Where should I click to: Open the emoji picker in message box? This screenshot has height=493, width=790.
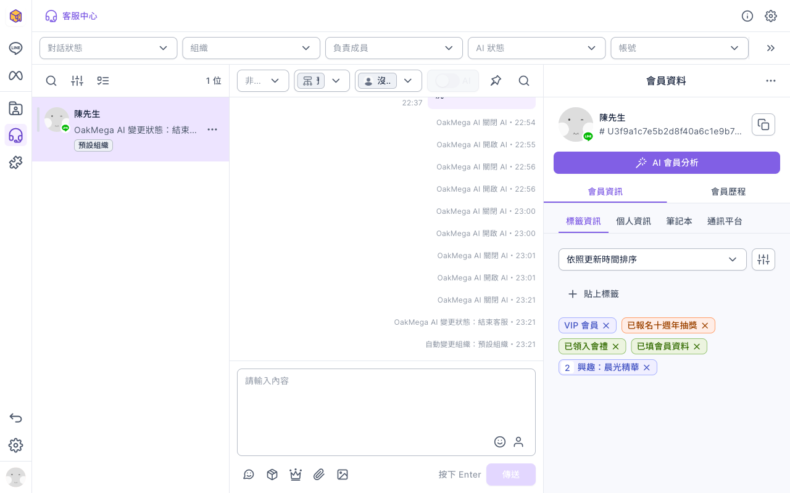coord(500,442)
